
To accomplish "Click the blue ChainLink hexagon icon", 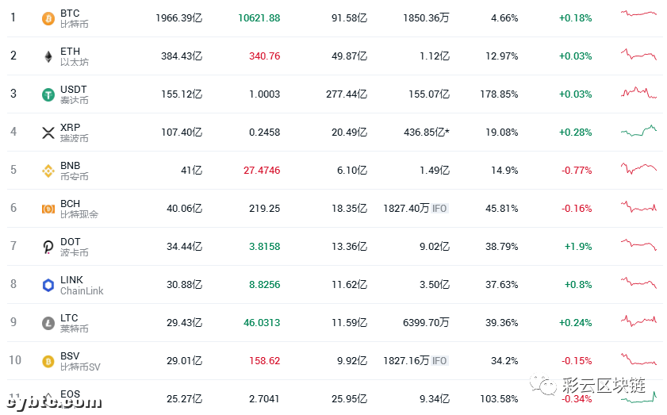I will click(x=48, y=285).
